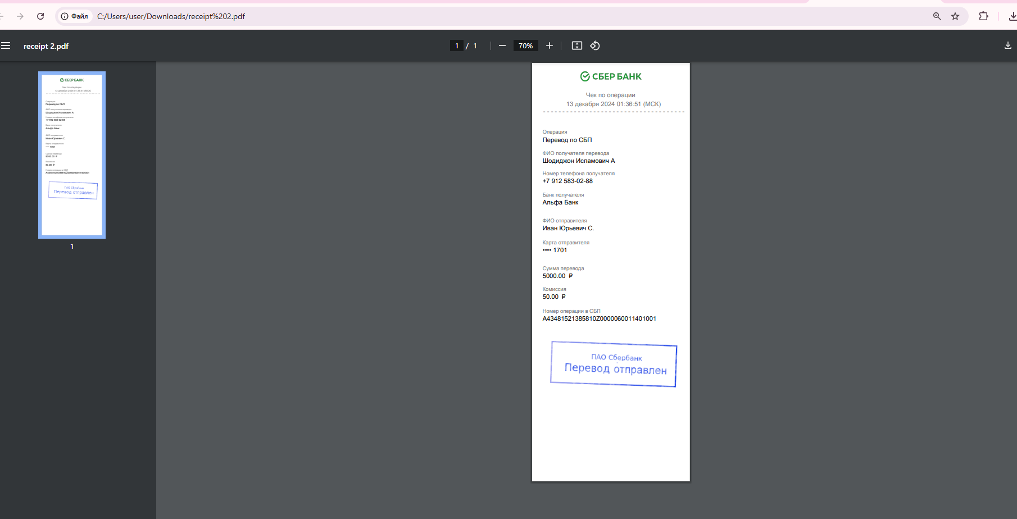Click the 70% zoom level field
Image resolution: width=1017 pixels, height=519 pixels.
[x=526, y=45]
